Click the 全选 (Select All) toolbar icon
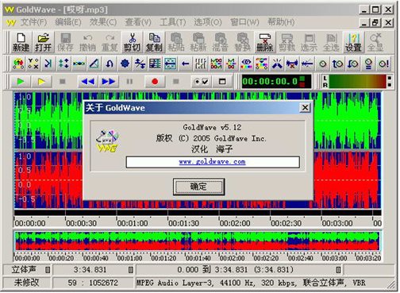 tap(331, 42)
